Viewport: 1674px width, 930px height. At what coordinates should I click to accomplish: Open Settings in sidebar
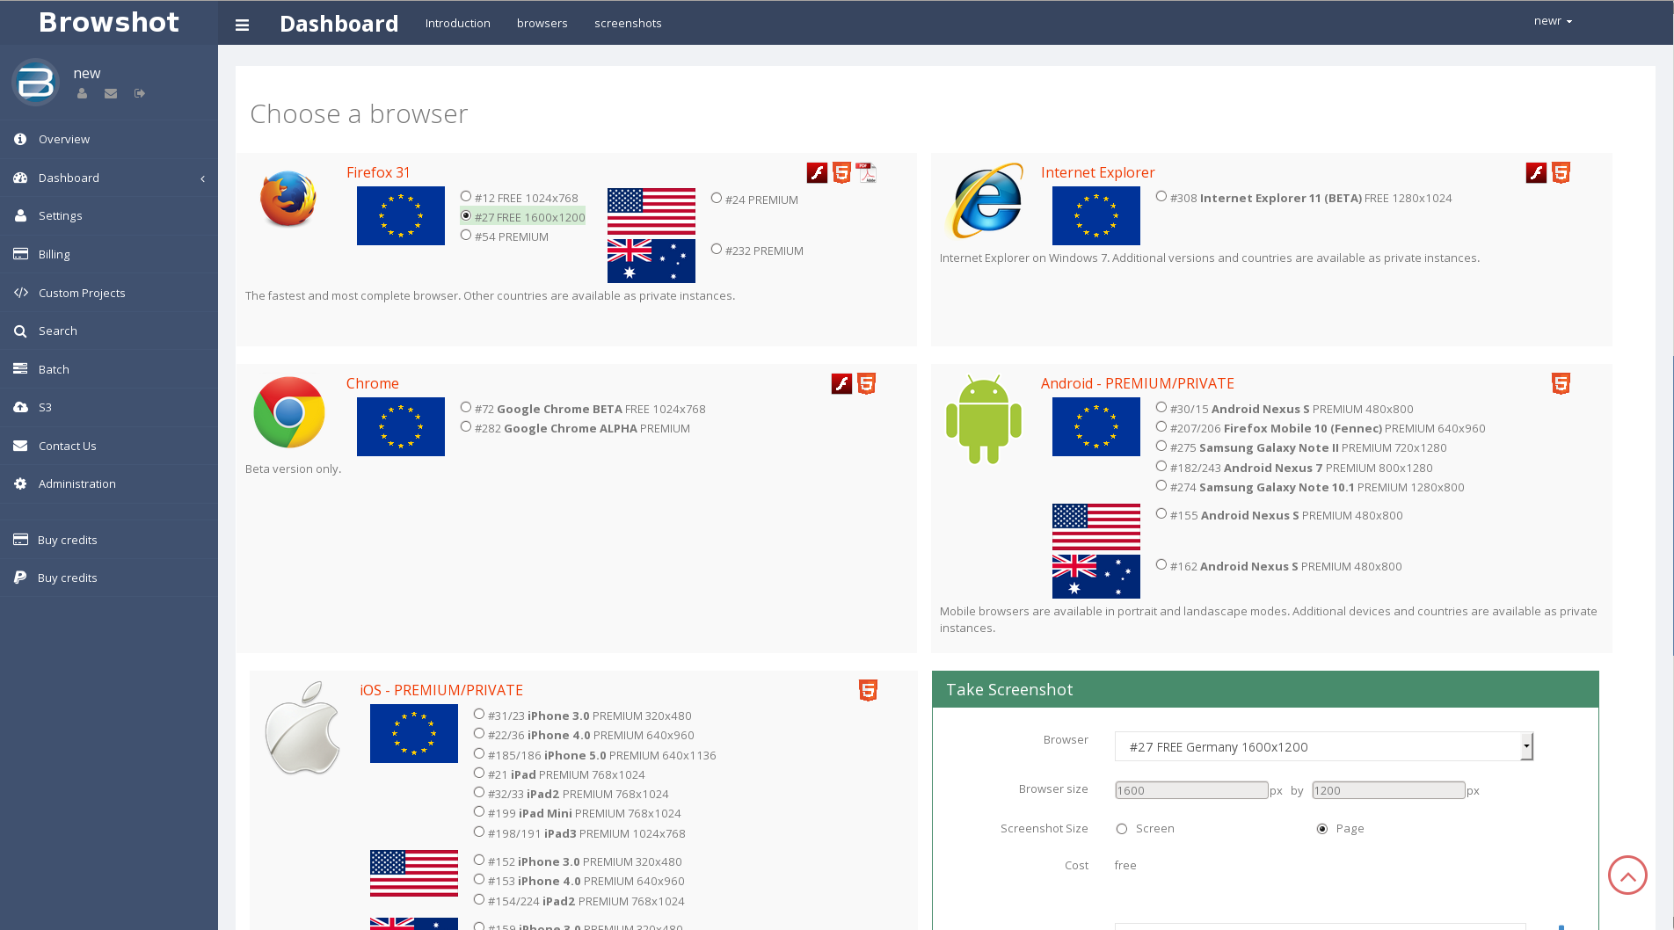(x=109, y=215)
